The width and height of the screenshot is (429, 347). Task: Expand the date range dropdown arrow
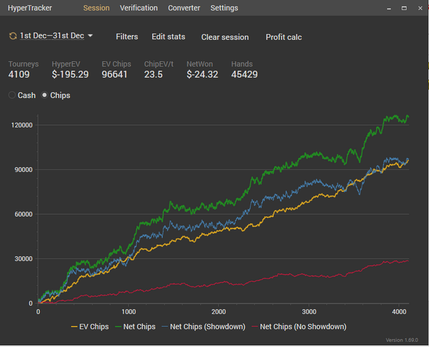(91, 36)
